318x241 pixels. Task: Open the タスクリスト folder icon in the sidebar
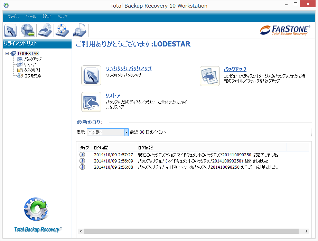[20, 70]
